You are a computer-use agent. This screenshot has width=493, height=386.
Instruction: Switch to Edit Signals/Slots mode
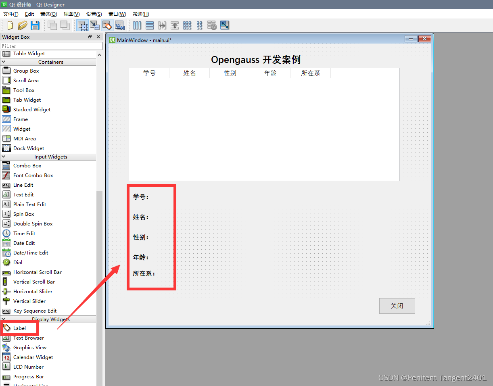point(95,25)
